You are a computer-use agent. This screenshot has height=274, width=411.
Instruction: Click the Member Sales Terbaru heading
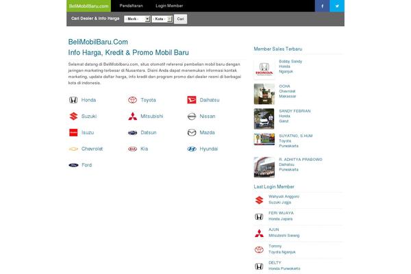coord(278,49)
